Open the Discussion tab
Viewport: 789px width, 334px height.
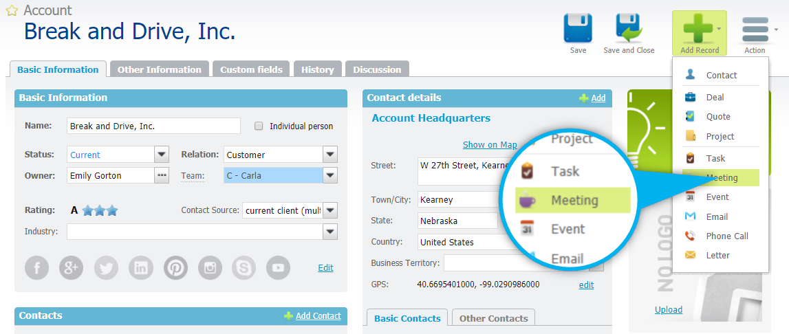[377, 69]
